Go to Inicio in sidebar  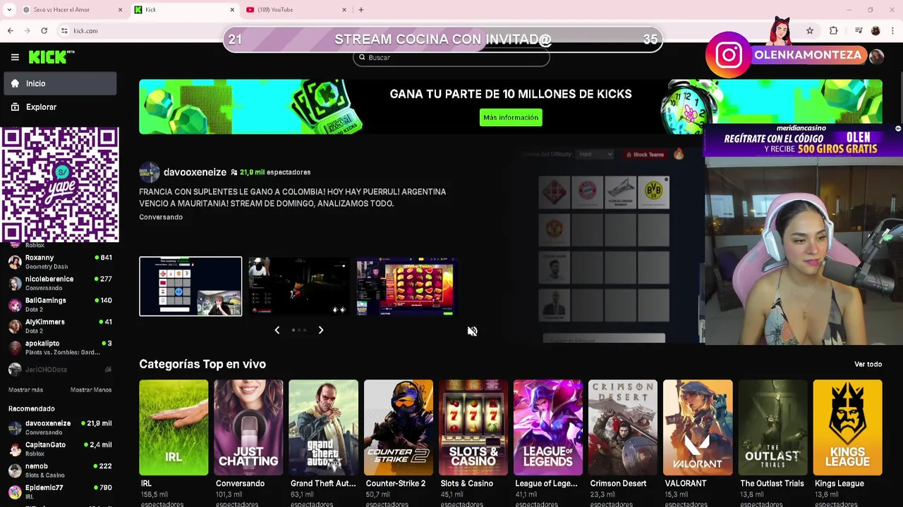[60, 83]
